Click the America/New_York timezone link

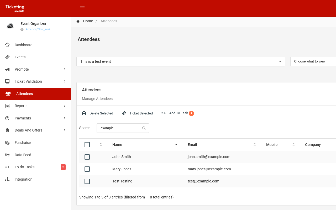point(38,29)
